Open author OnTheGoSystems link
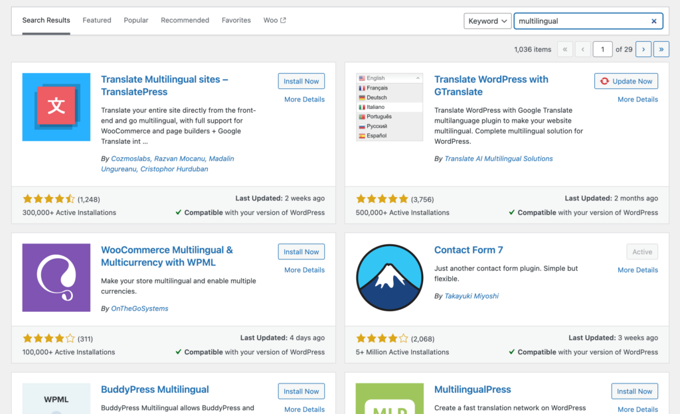The image size is (680, 414). 139,309
